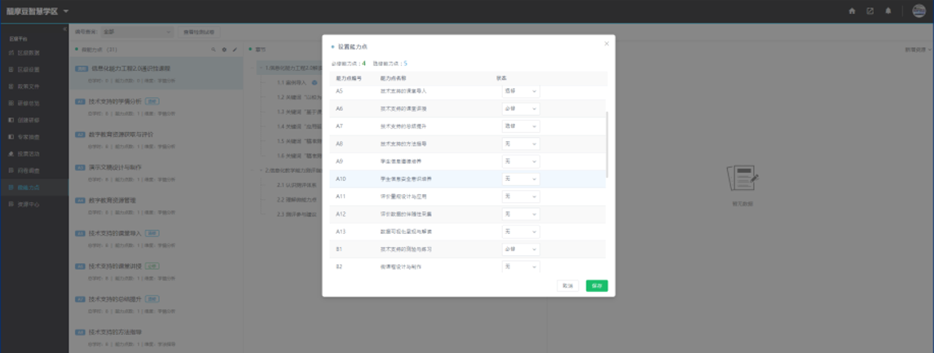Open notifications bell icon
Viewport: 934px width, 353px height.
pos(888,11)
